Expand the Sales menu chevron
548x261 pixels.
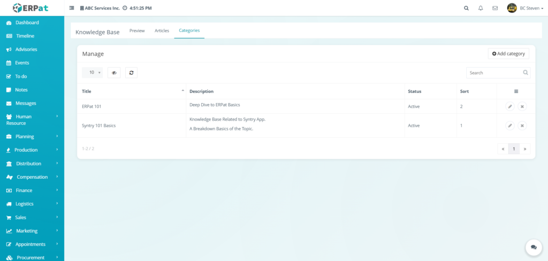pyautogui.click(x=57, y=217)
